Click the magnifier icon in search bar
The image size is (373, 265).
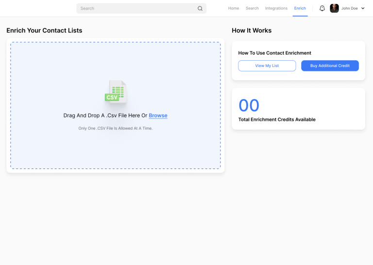(200, 8)
